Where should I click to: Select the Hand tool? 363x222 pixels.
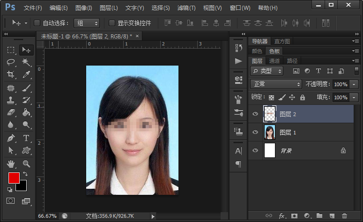pyautogui.click(x=11, y=164)
